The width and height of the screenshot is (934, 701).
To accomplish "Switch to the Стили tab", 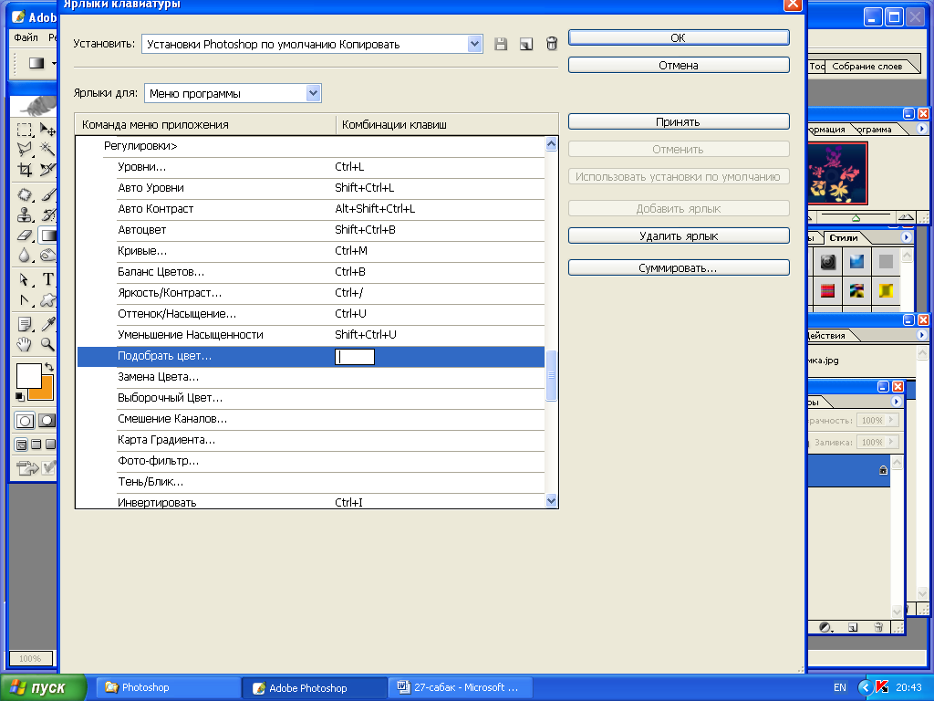I will 844,238.
